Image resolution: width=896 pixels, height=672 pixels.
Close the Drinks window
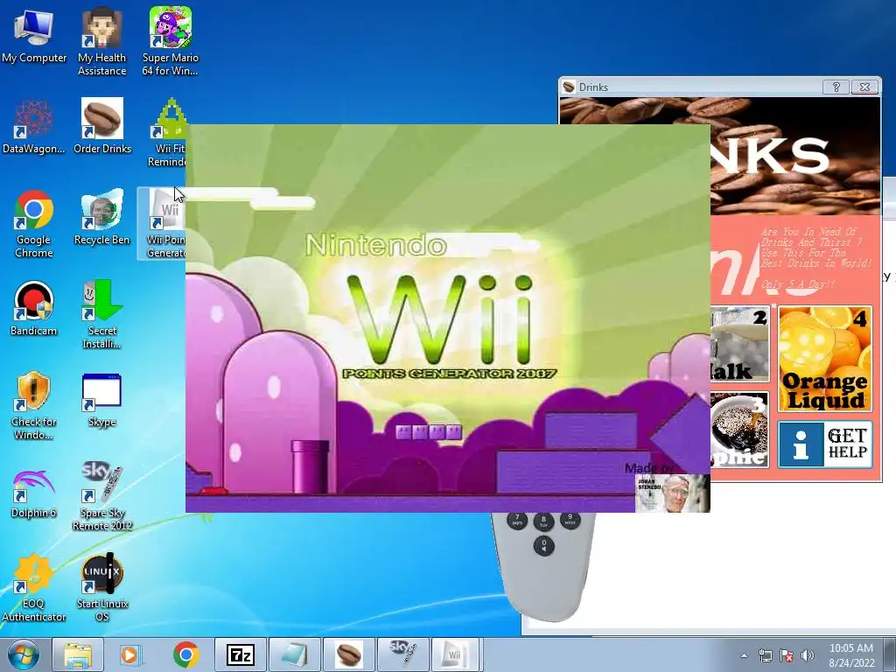pos(864,87)
